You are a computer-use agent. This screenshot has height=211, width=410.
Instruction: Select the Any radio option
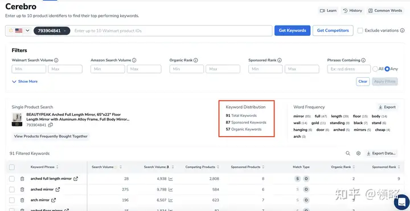pos(387,69)
